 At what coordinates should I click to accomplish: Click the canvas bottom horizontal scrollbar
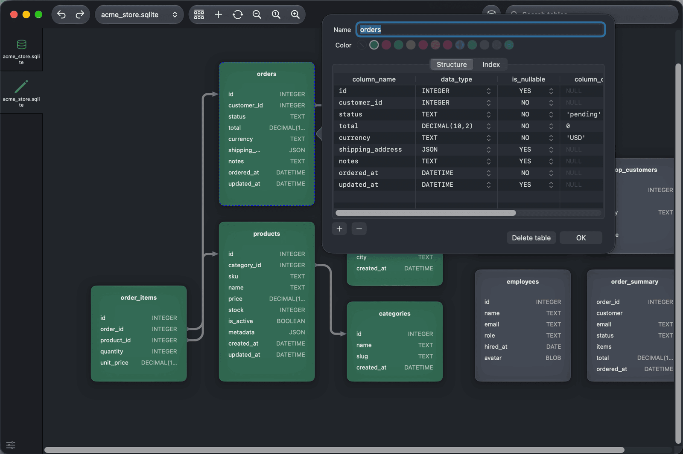pyautogui.click(x=334, y=450)
